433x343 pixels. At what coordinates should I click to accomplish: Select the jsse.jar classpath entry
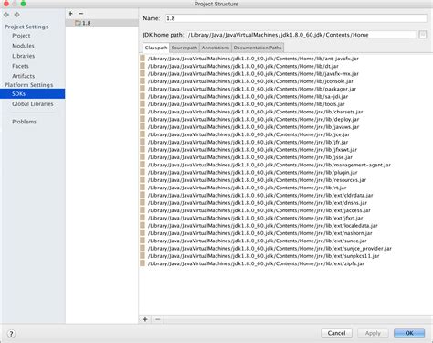pos(250,157)
